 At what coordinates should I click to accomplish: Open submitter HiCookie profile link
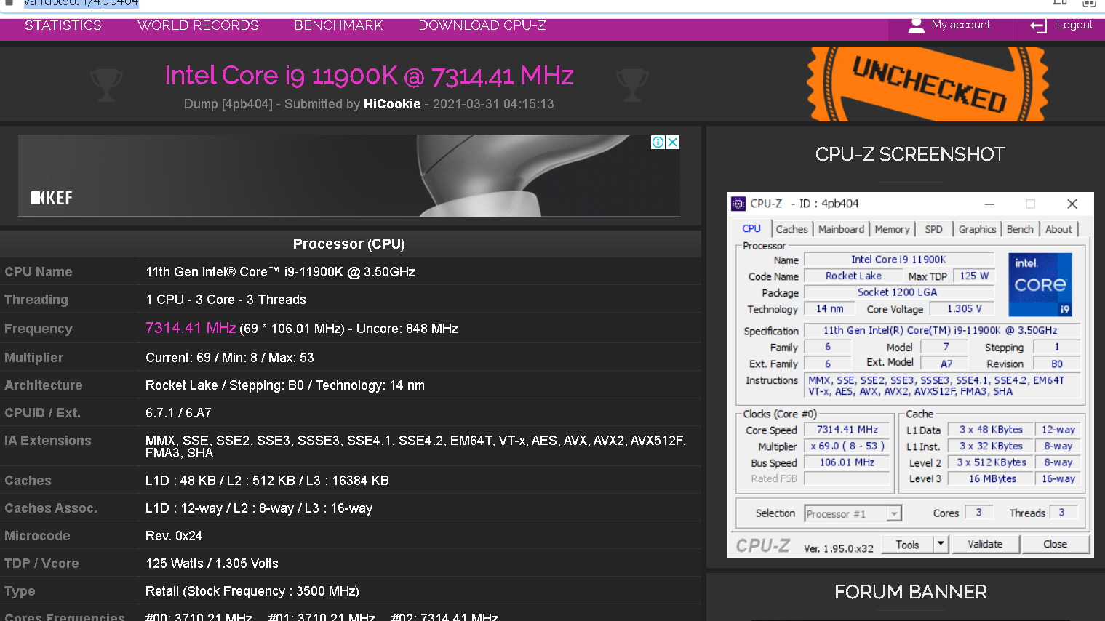pyautogui.click(x=392, y=104)
